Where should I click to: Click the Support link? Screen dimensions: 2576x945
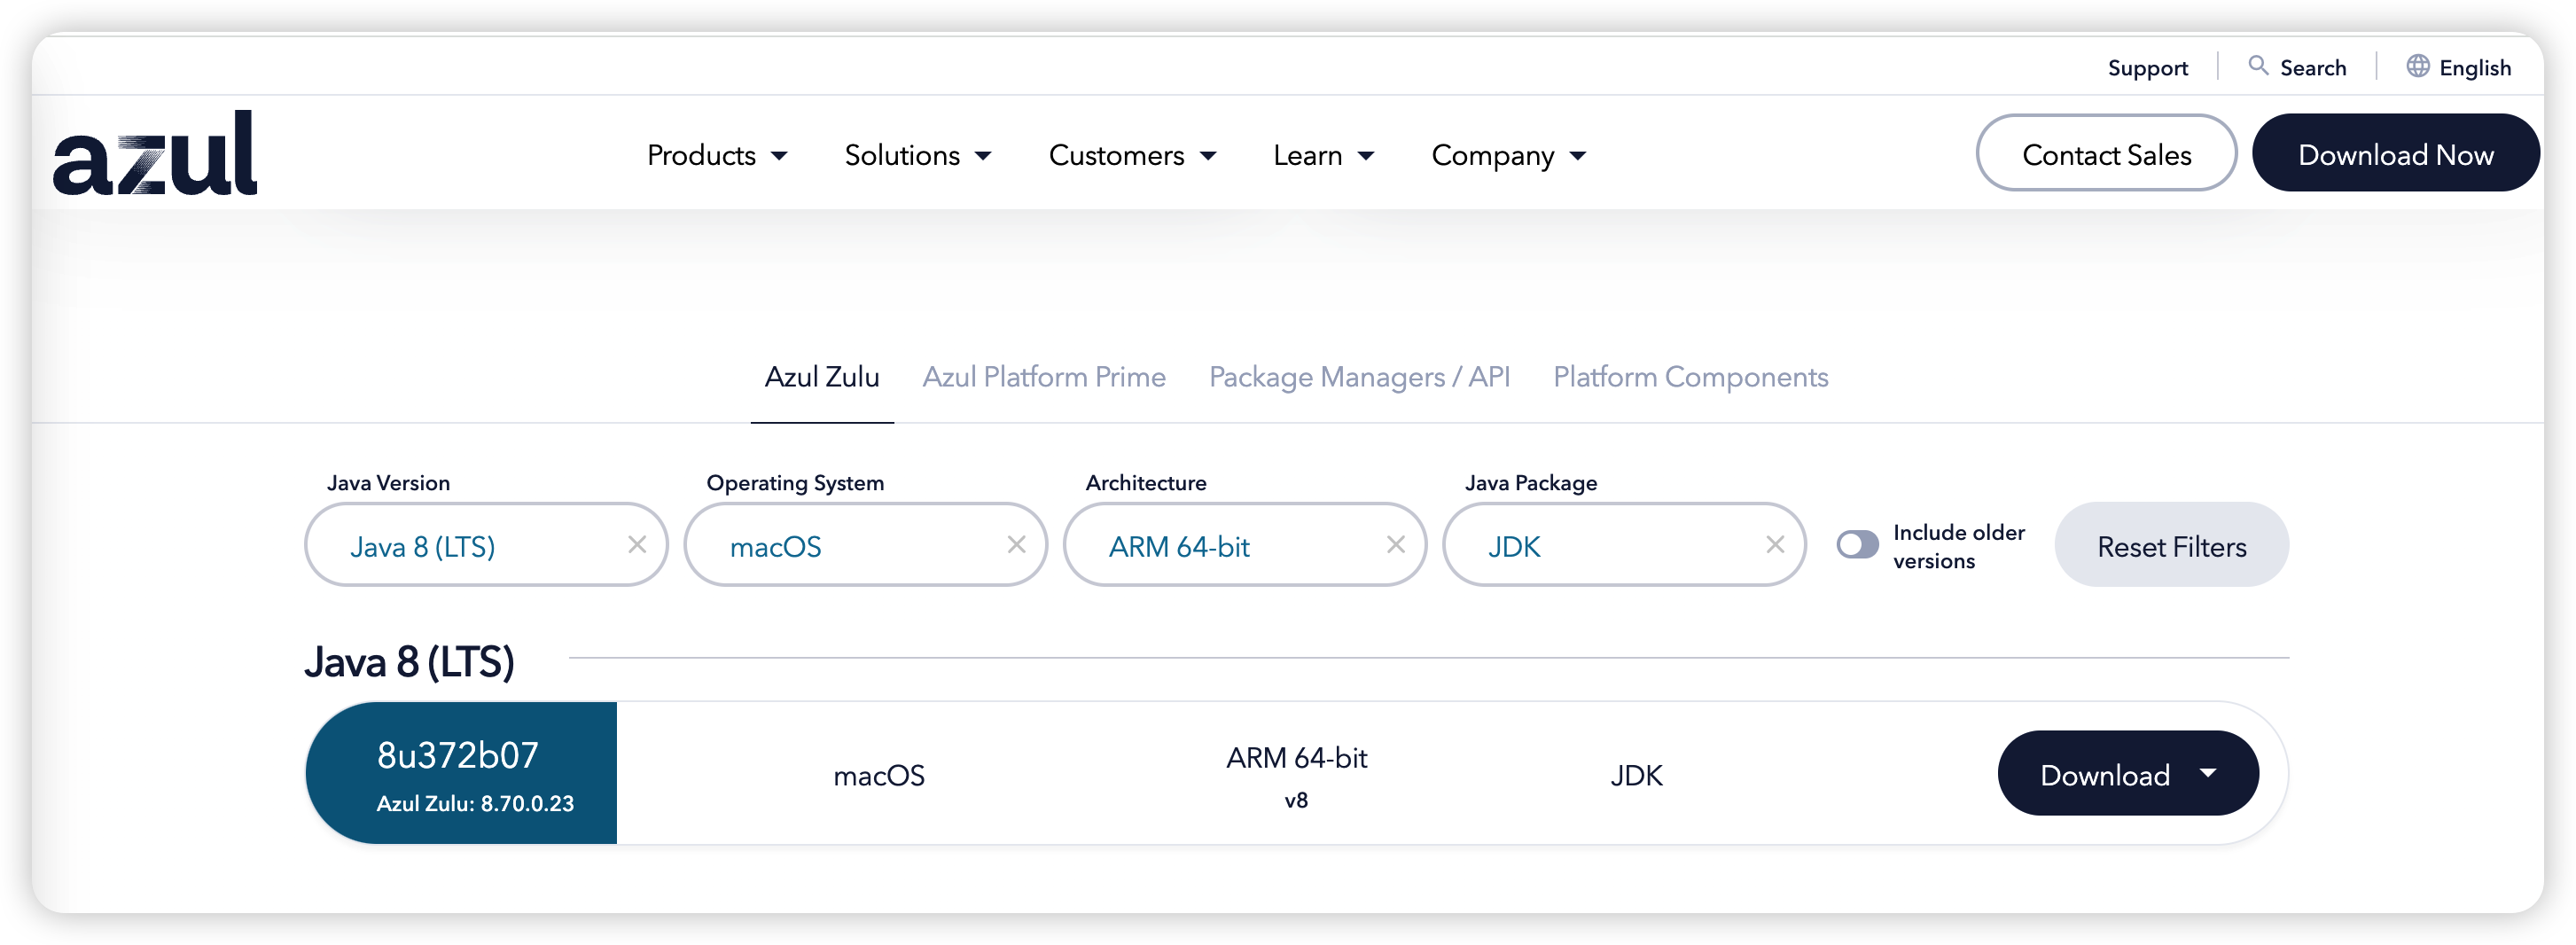[2147, 68]
